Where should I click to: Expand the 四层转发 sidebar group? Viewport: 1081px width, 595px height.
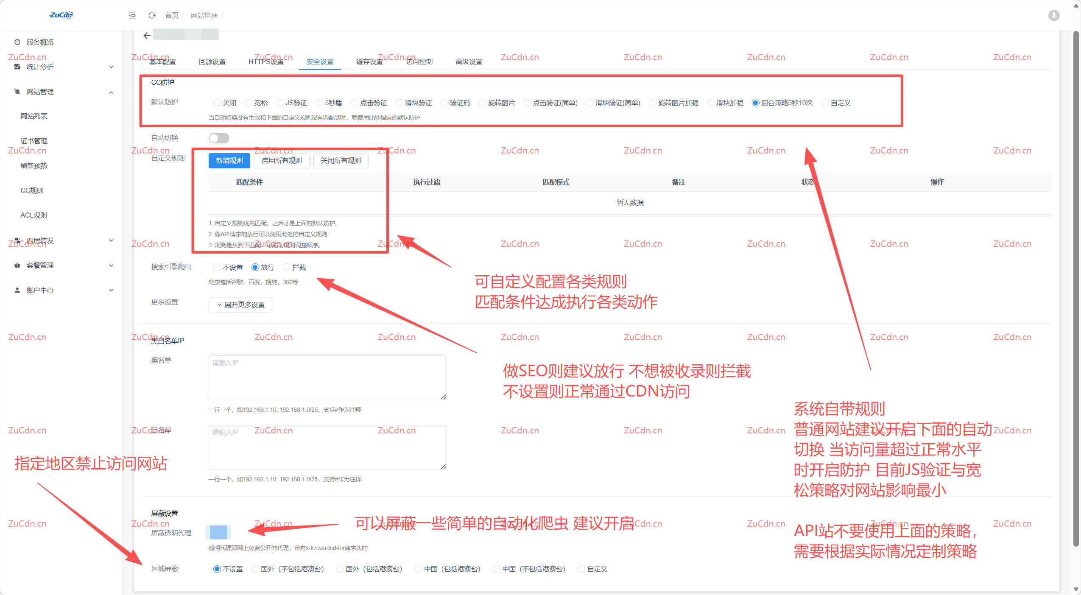click(x=111, y=241)
